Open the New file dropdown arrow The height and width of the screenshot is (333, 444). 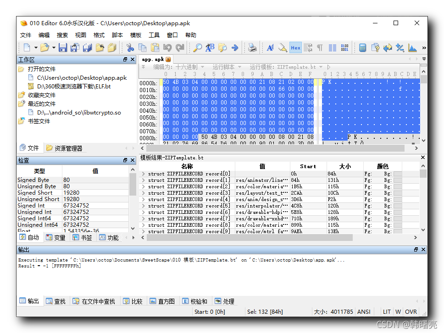pyautogui.click(x=36, y=48)
